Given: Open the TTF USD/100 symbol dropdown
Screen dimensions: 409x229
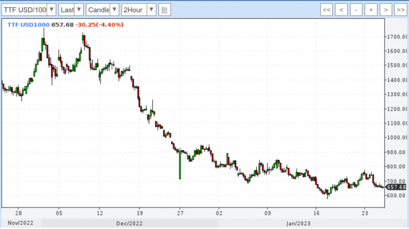Looking at the screenshot, I should point(29,10).
